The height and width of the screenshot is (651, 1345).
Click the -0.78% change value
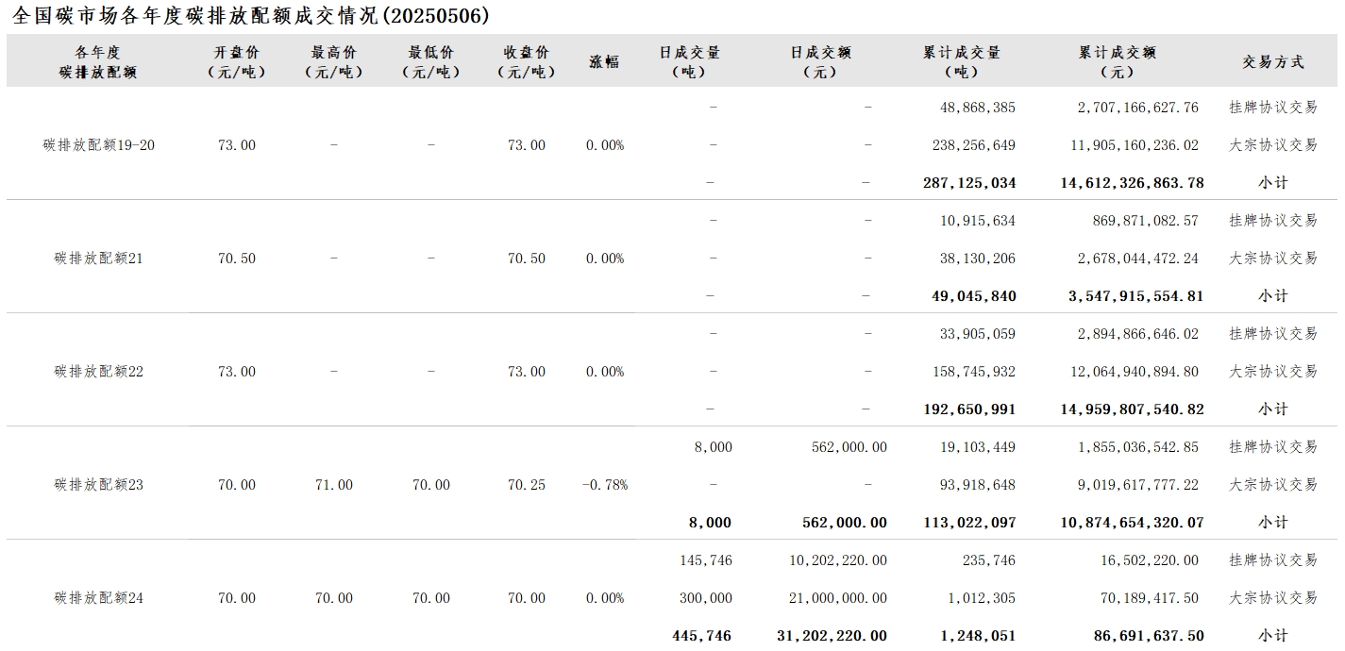tap(605, 485)
